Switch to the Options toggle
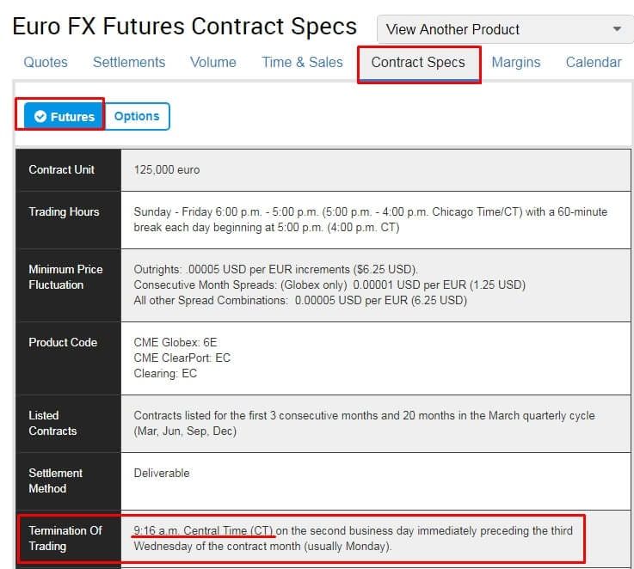 click(x=137, y=116)
